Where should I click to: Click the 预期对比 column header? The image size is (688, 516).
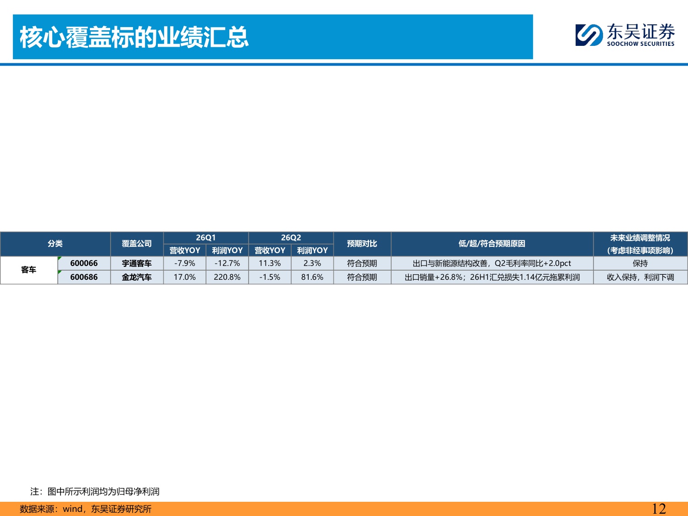point(362,244)
